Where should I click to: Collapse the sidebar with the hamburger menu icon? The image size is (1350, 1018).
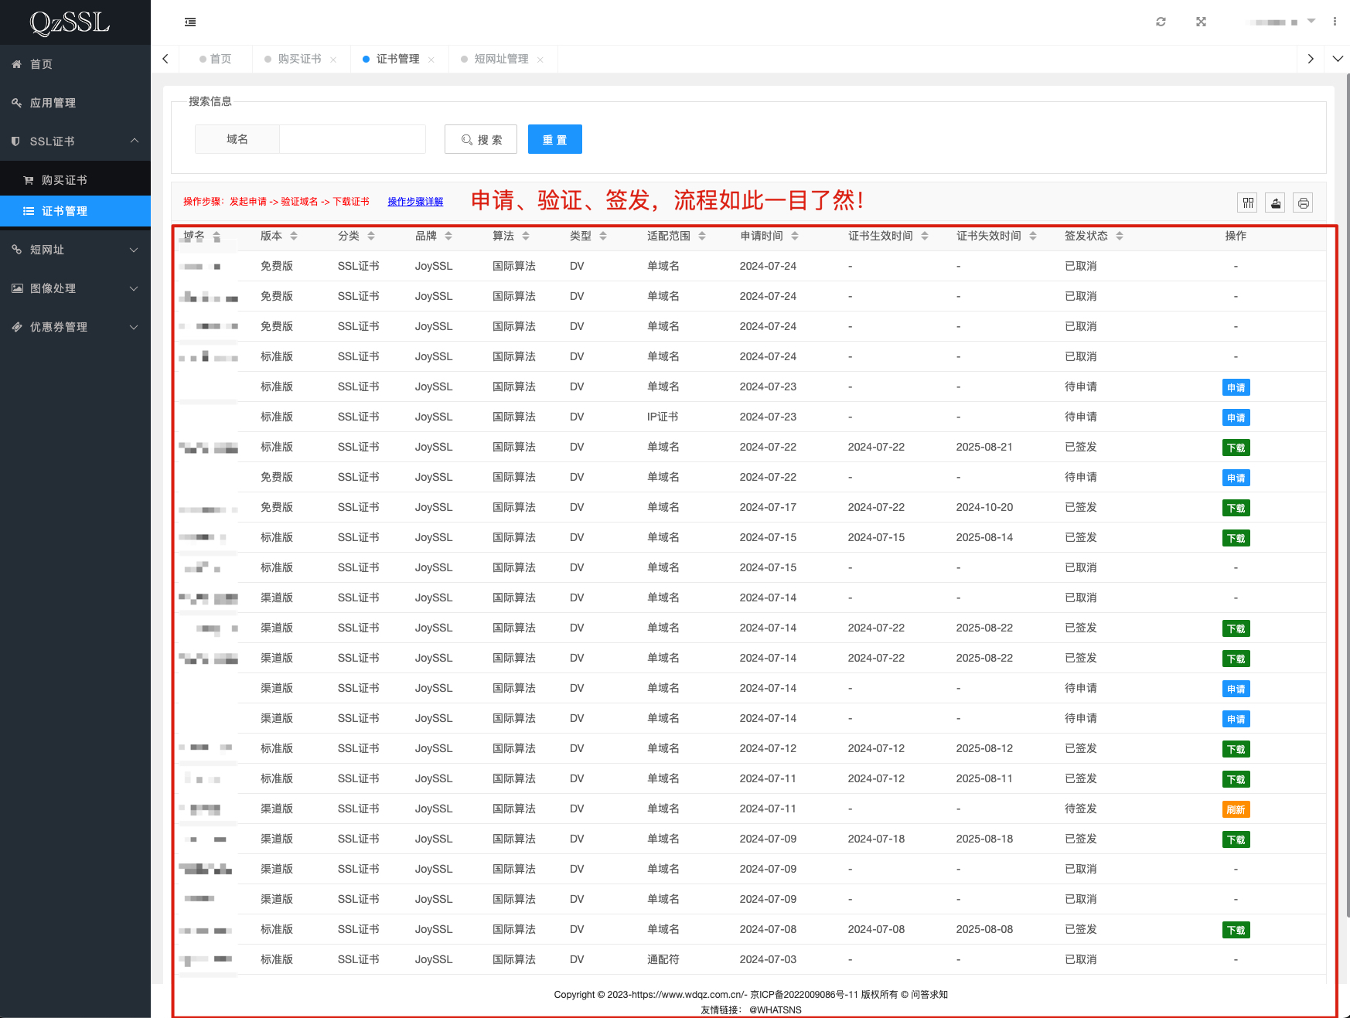(190, 22)
